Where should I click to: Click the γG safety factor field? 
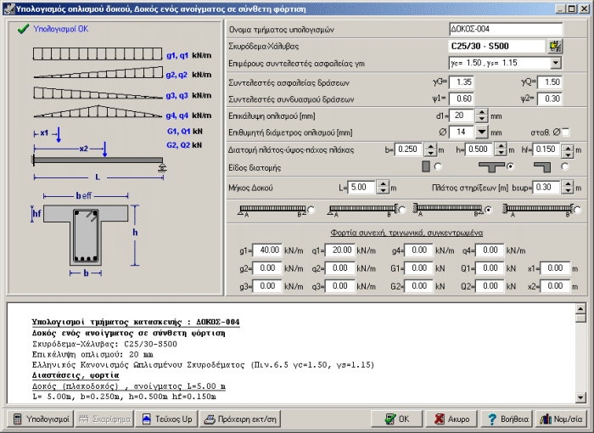pyautogui.click(x=462, y=82)
